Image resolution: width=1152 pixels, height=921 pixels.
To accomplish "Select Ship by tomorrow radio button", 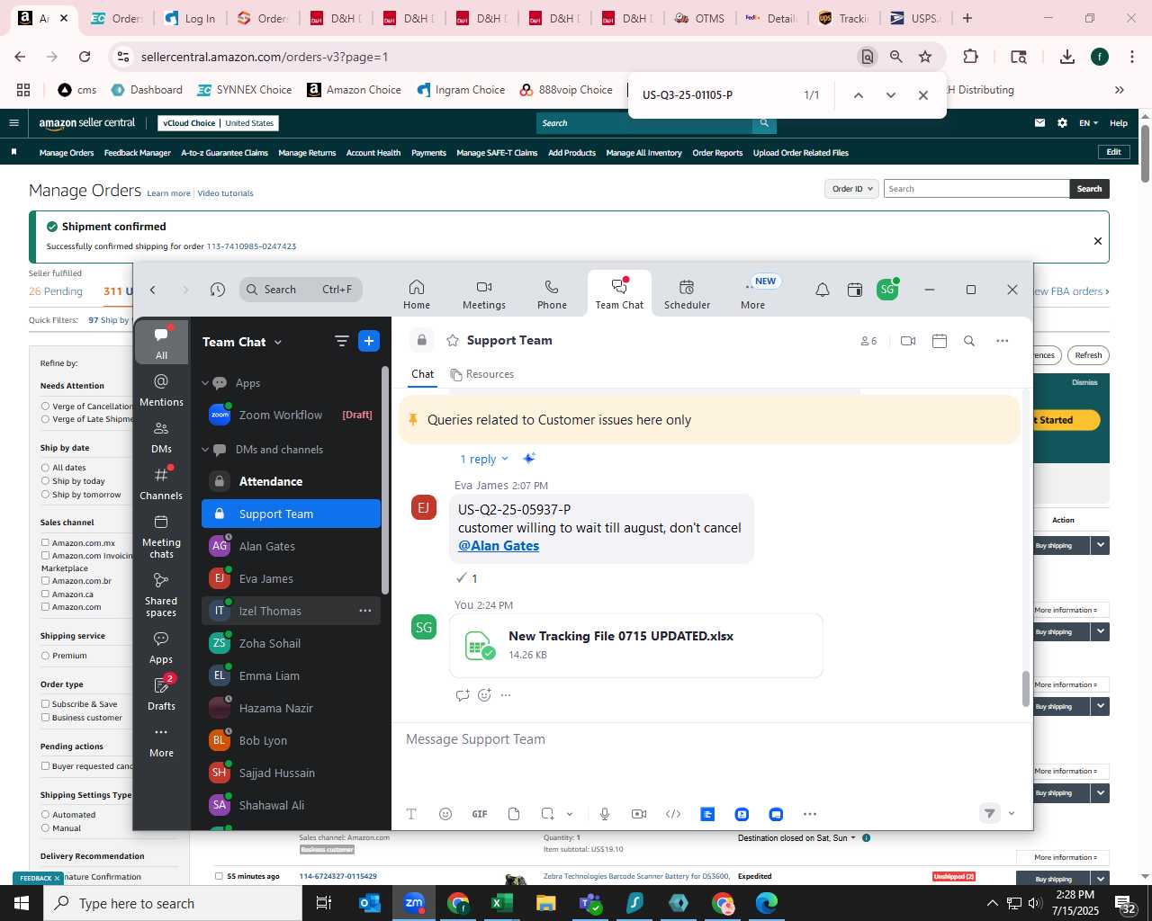I will click(x=45, y=495).
